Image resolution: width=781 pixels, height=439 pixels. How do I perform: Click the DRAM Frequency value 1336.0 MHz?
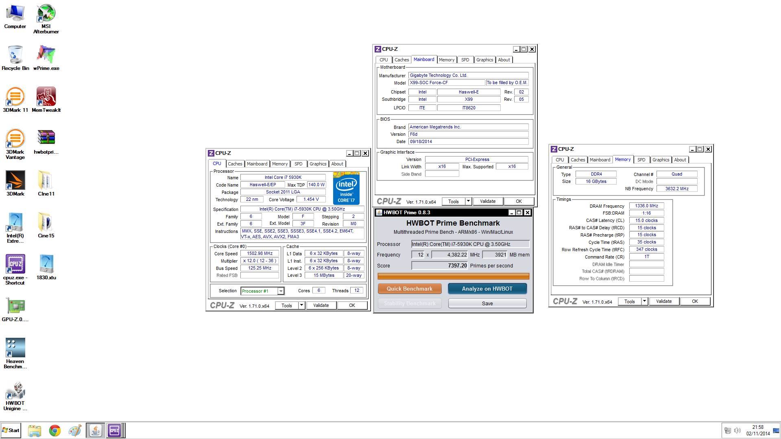pos(646,206)
